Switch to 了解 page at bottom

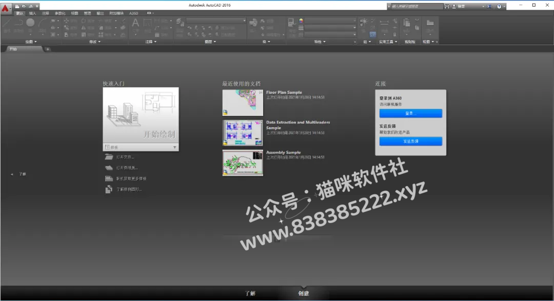pyautogui.click(x=250, y=293)
